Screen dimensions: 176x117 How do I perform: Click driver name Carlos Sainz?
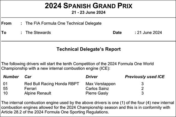point(97,89)
